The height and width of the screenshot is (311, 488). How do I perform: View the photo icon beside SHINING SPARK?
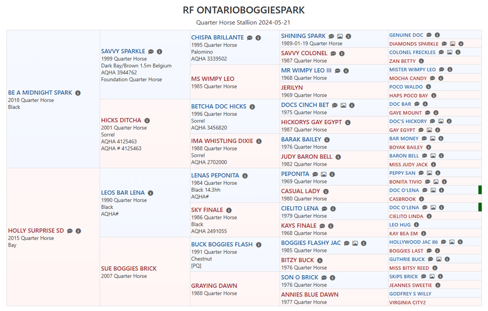pyautogui.click(x=340, y=36)
